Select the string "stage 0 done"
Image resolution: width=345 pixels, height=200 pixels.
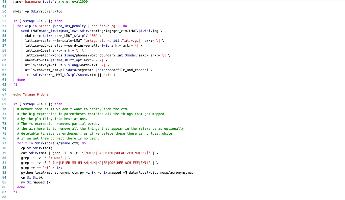tap(37, 94)
